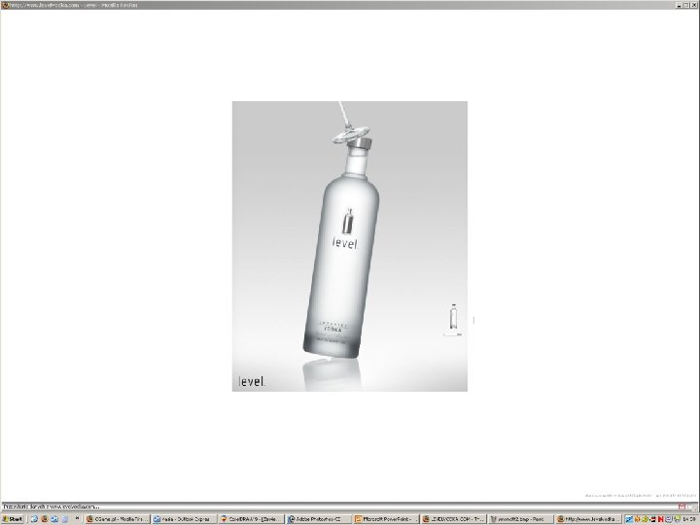Switch to the Microsoft PowerPoint taskbar window
Screen dimensions: 700x525
(386, 519)
